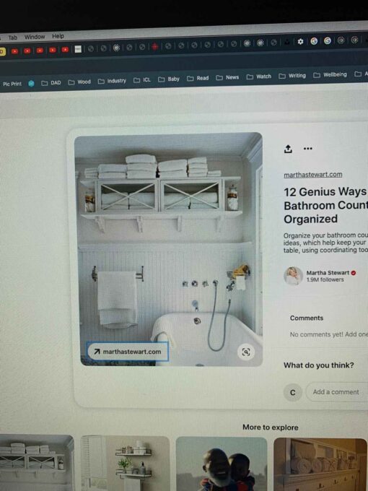Click the visual search lens icon on image

tap(246, 352)
